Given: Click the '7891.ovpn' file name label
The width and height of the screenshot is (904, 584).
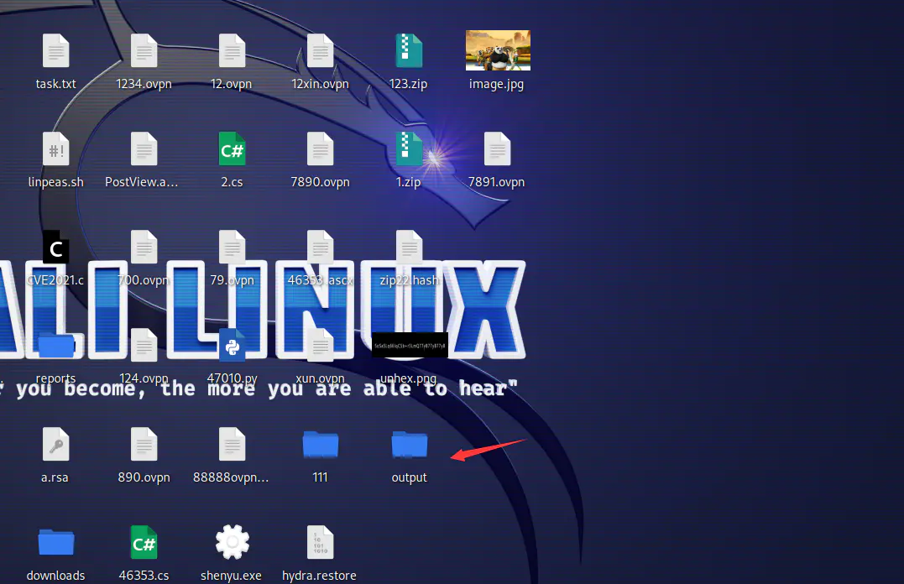Looking at the screenshot, I should (496, 182).
